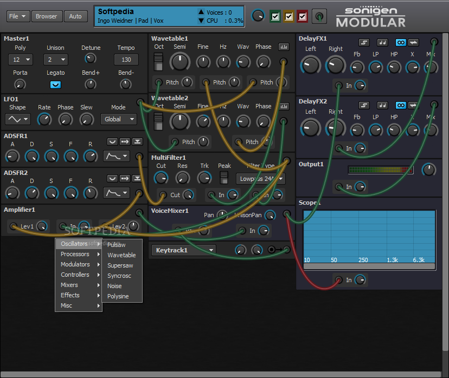Click the master volume knob in top bar

(x=258, y=16)
